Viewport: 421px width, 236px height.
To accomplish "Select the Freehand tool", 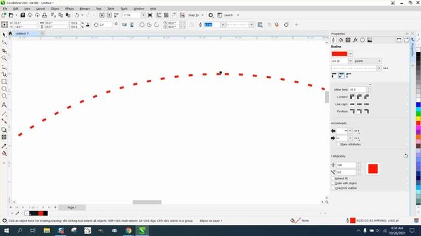I will pos(5,67).
